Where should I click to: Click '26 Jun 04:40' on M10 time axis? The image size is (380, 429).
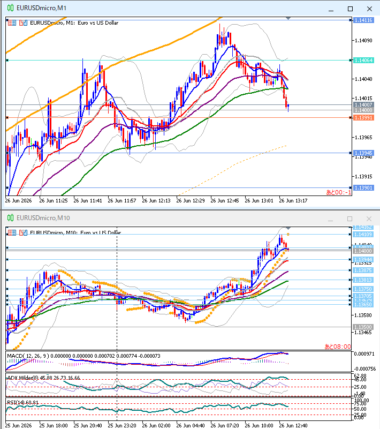pyautogui.click(x=191, y=426)
